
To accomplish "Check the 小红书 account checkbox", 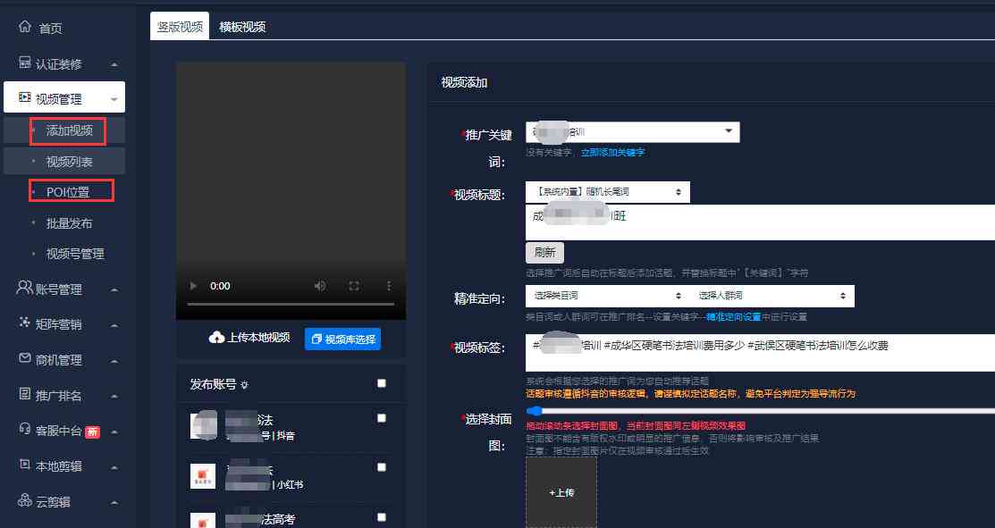I will tap(382, 467).
